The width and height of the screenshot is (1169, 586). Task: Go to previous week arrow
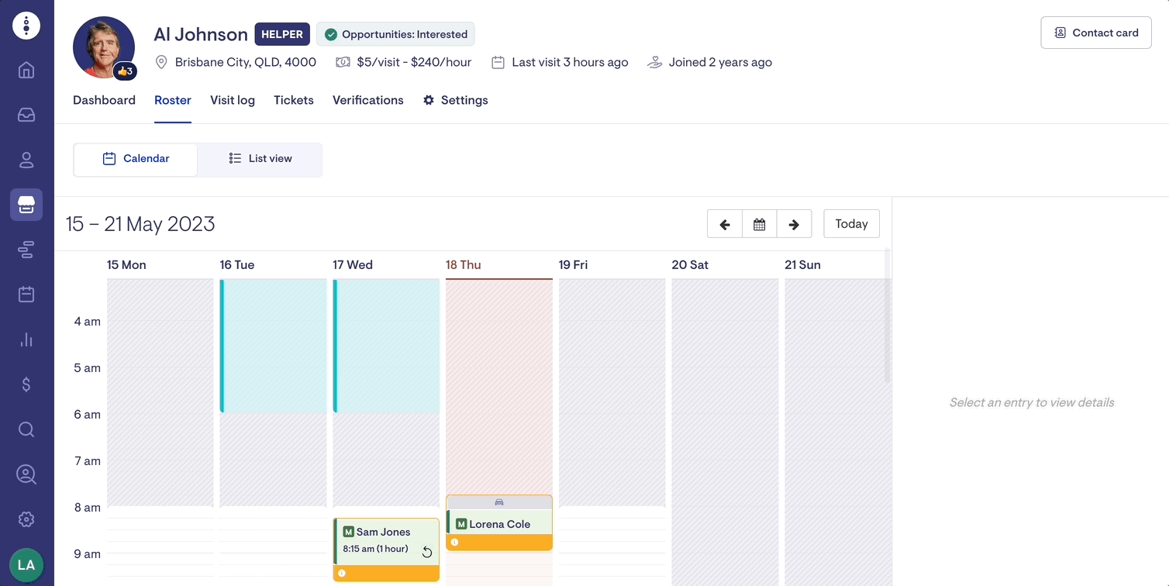725,224
